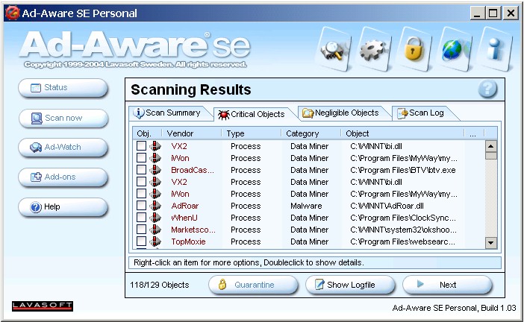Click the threat icon on AdRoar row
This screenshot has width=524, height=322.
[x=155, y=206]
